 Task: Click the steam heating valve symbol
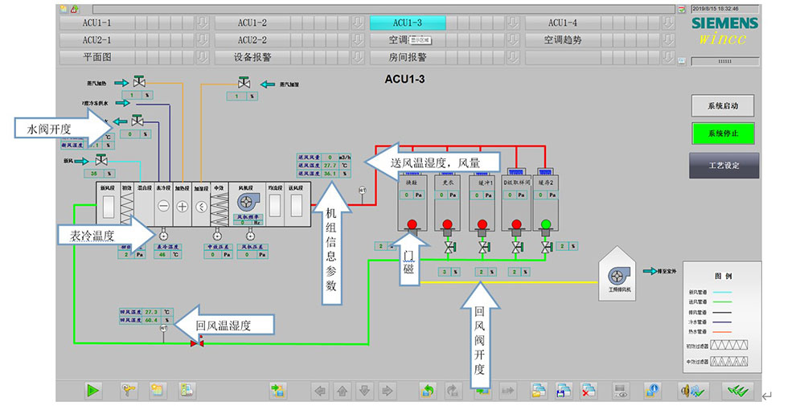139,81
